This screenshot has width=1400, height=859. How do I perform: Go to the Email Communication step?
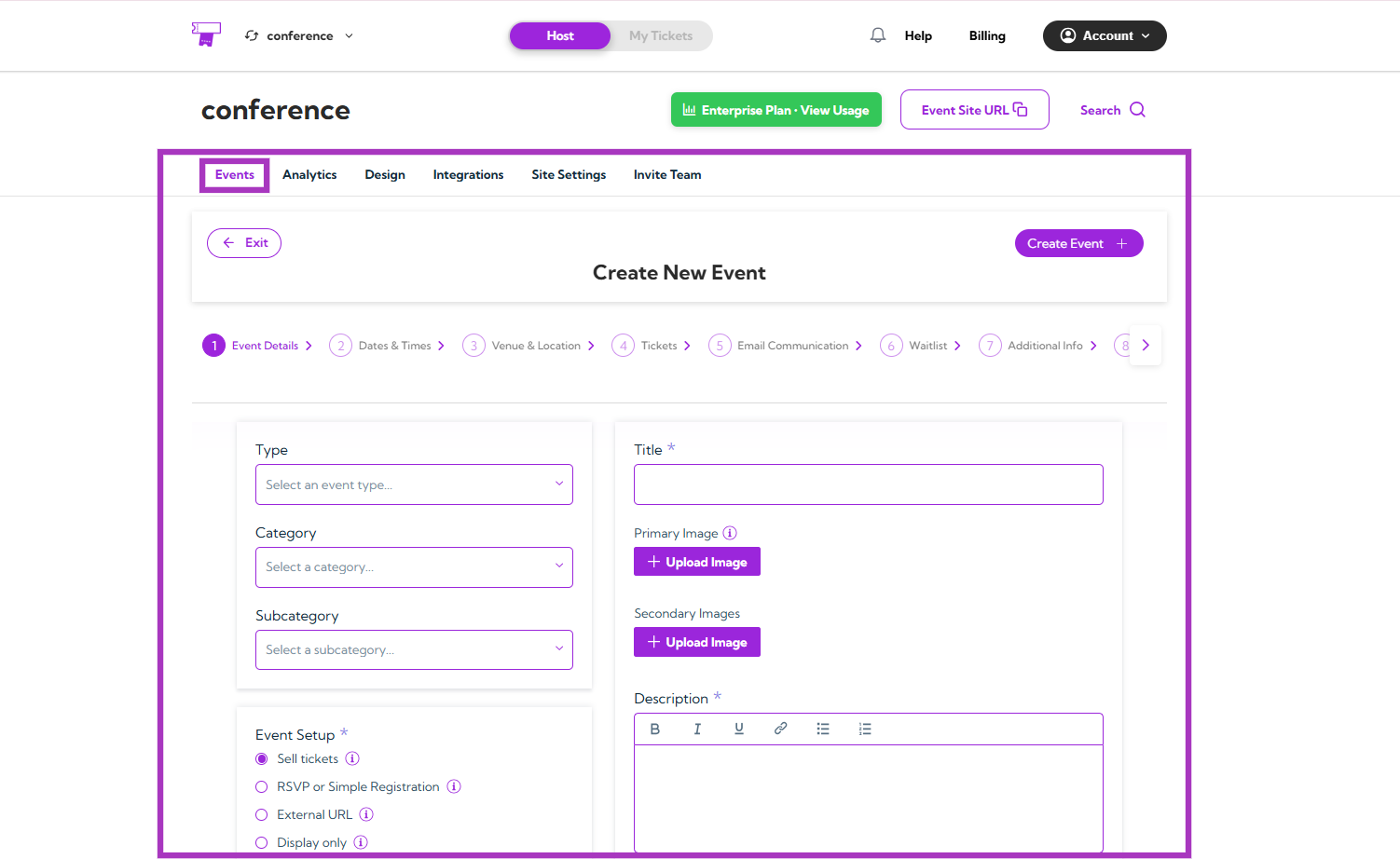pyautogui.click(x=786, y=346)
